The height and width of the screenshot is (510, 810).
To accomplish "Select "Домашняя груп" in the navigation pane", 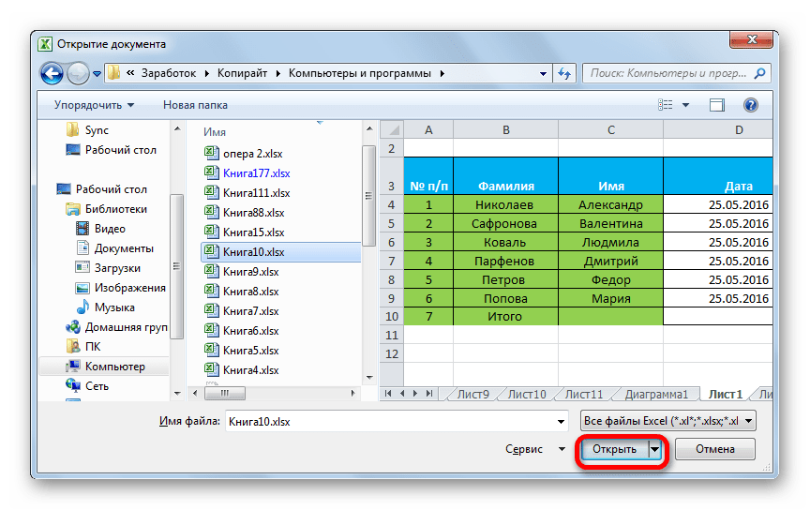I will coord(117,326).
